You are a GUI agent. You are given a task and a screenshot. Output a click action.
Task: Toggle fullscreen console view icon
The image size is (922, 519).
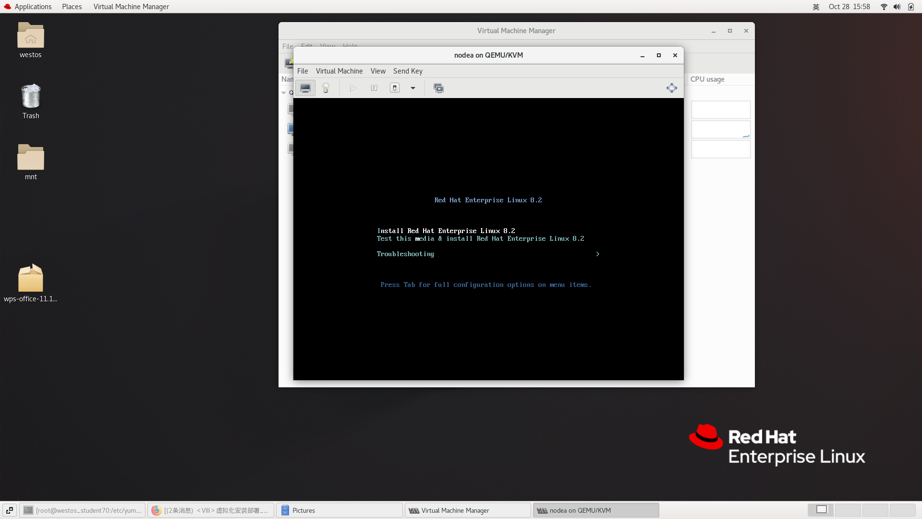click(x=672, y=88)
